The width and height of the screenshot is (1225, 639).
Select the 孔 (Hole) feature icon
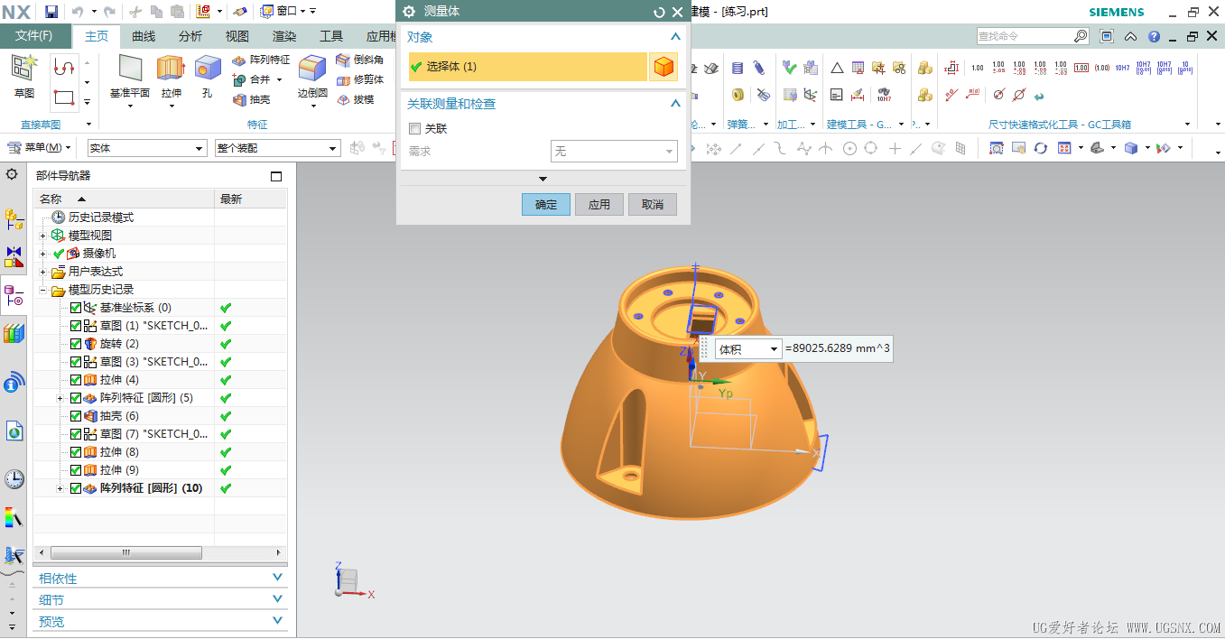(x=208, y=69)
